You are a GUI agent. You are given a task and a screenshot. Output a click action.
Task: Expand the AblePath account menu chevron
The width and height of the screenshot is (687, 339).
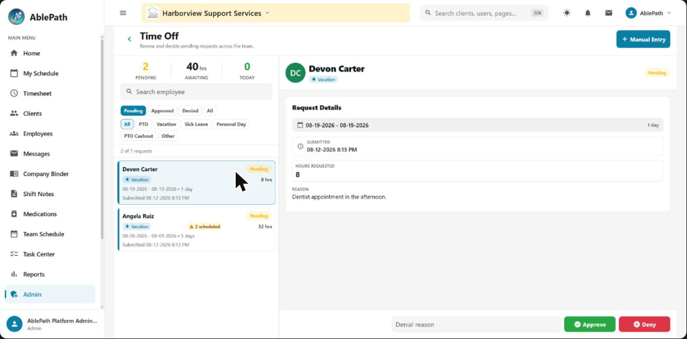(669, 13)
